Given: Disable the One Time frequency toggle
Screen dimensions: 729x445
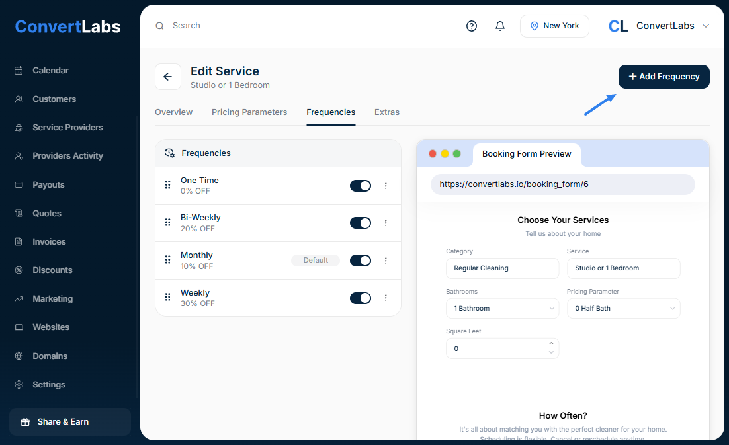Looking at the screenshot, I should pos(361,186).
